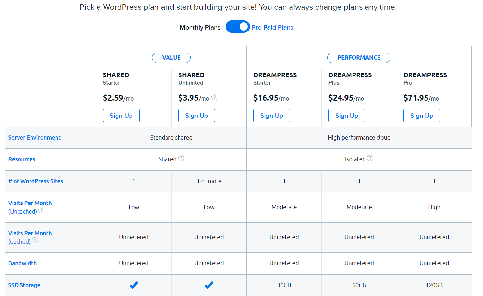The width and height of the screenshot is (483, 296).
Task: Open the Bandwidth feature link
Action: coord(22,263)
